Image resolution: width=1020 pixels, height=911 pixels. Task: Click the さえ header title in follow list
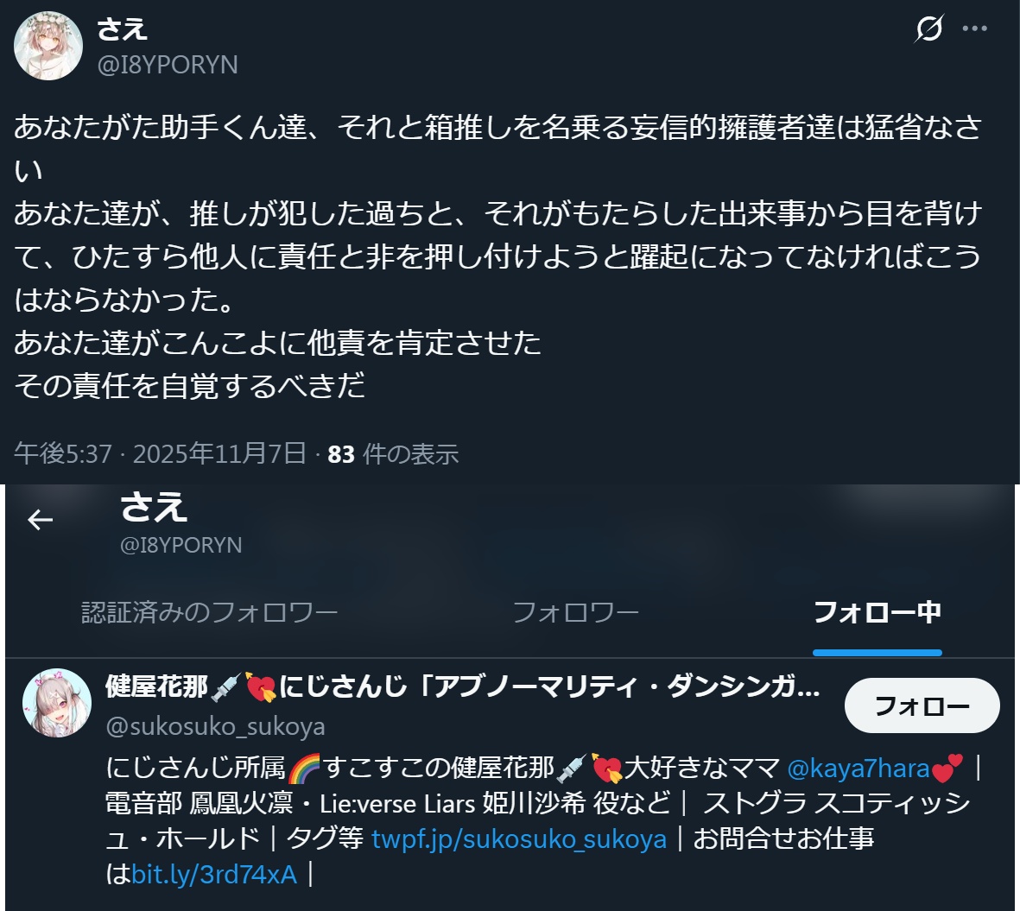click(155, 507)
